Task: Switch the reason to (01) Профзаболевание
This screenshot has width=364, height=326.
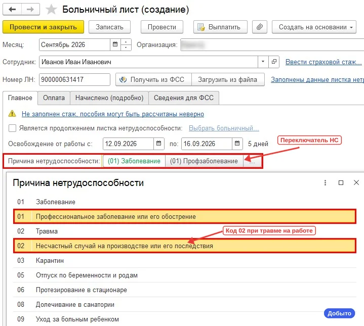Action: (204, 161)
